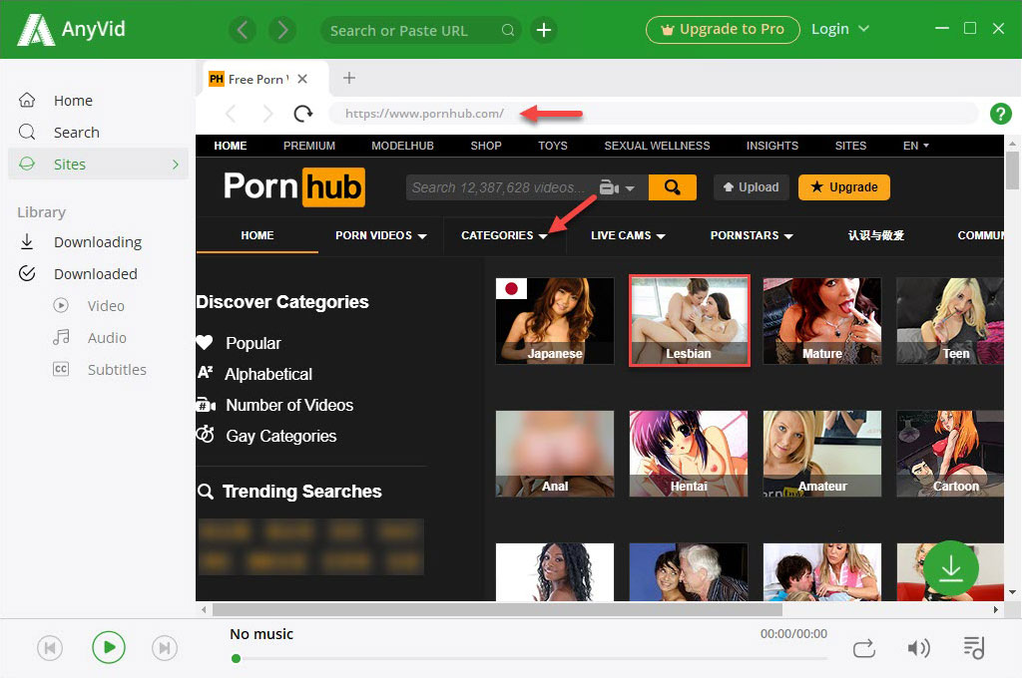Click the embedded browser's forward arrow
Viewport: 1022px width, 678px height.
pos(267,114)
